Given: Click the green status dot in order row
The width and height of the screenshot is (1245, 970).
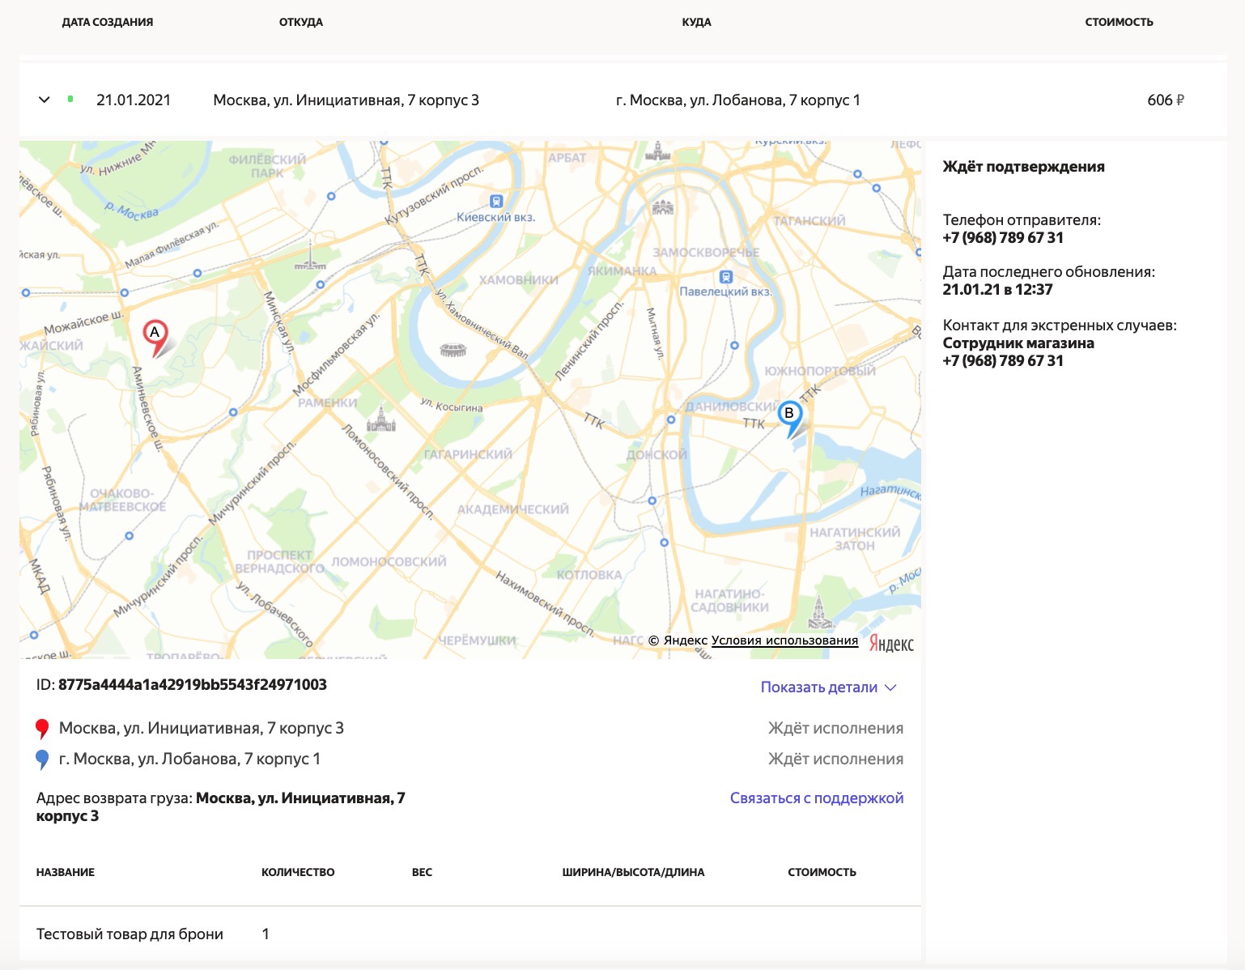Looking at the screenshot, I should click(70, 100).
